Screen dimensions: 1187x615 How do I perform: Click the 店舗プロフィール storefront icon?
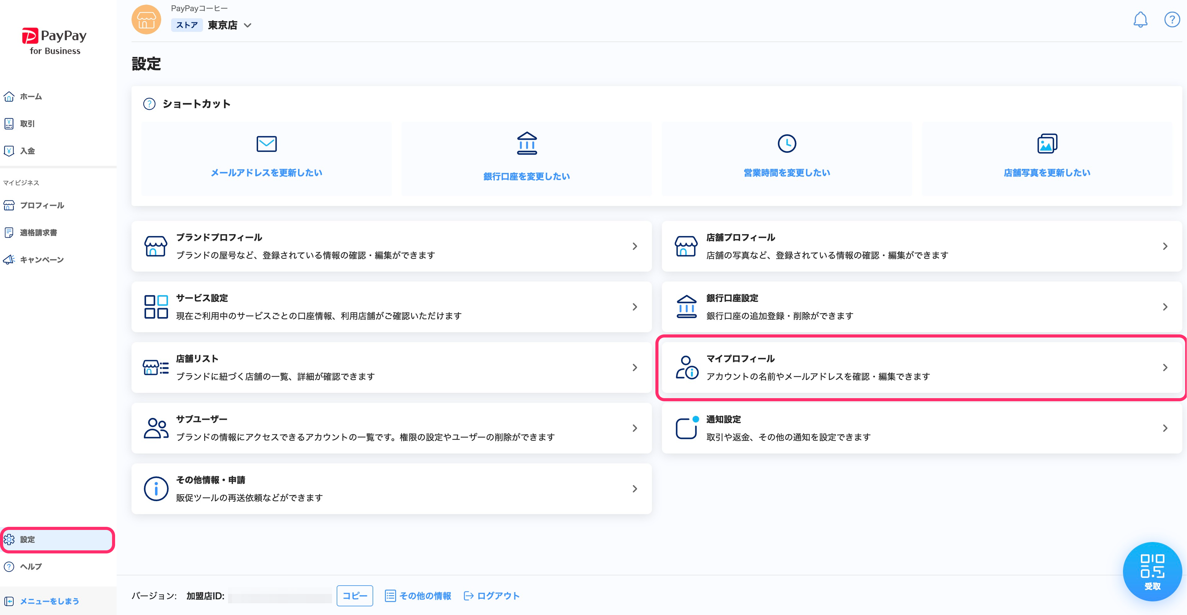(686, 246)
